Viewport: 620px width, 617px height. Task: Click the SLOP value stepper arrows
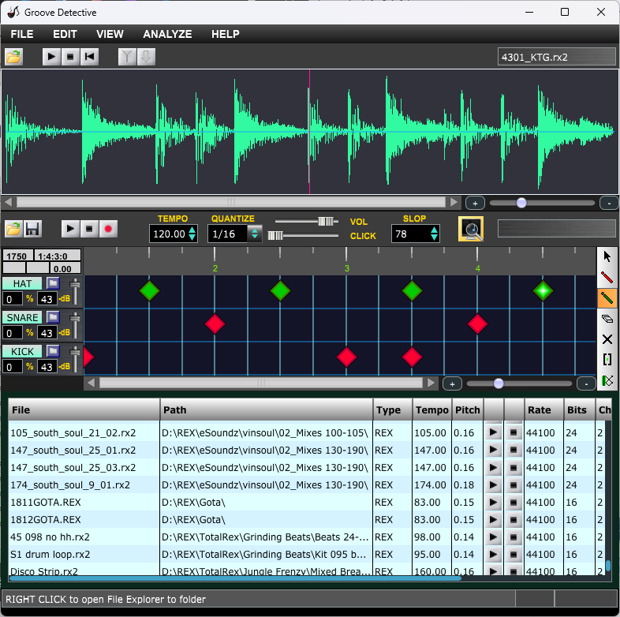point(434,234)
